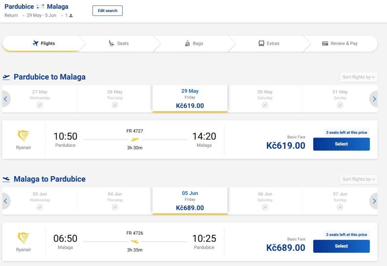The image size is (387, 266).
Task: Open Sort flights by for Malaga to Pardubice
Action: coord(359,179)
